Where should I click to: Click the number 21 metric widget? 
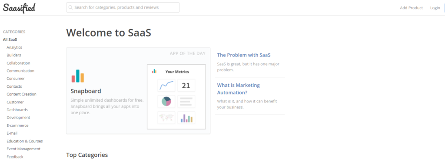(186, 85)
